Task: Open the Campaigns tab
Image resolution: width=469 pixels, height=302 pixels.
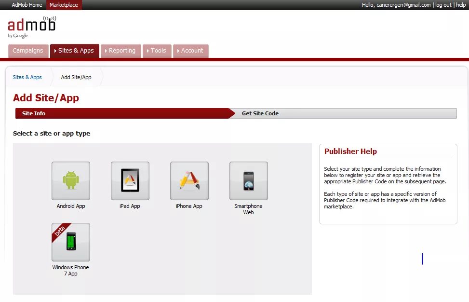Action: click(28, 51)
